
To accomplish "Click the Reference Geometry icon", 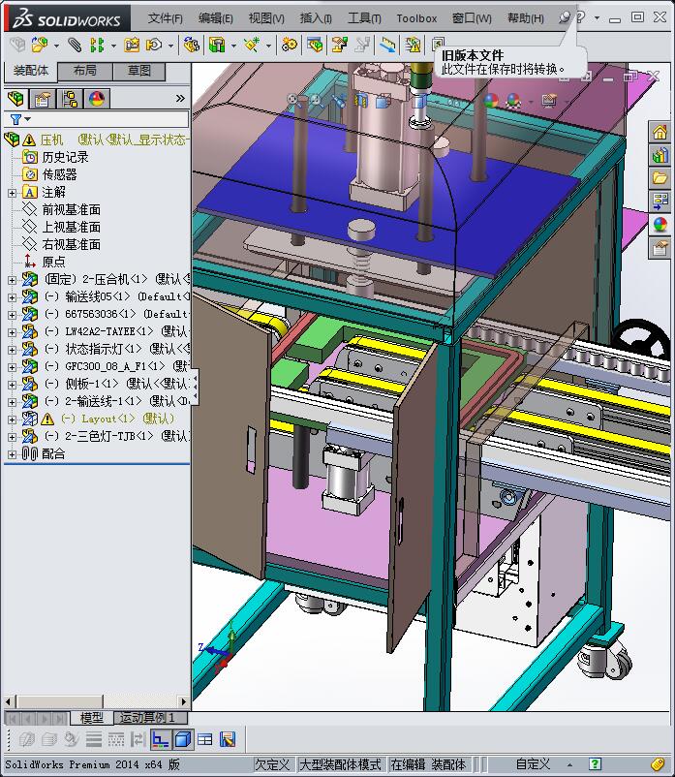I will click(x=252, y=46).
